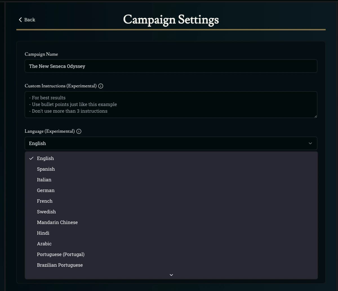Open Custom Instructions info icon

[x=101, y=86]
